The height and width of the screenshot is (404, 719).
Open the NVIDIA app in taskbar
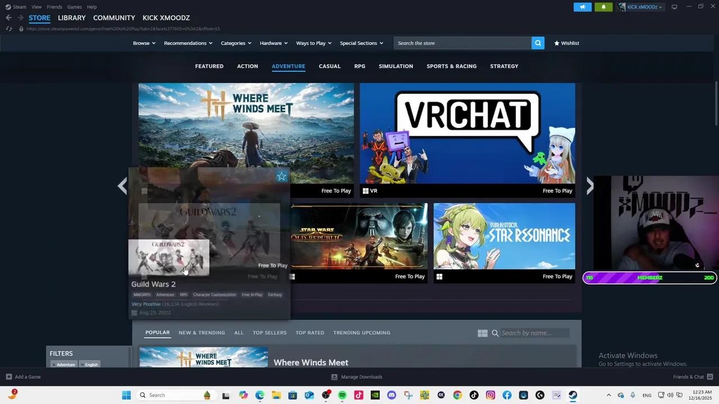pyautogui.click(x=375, y=395)
